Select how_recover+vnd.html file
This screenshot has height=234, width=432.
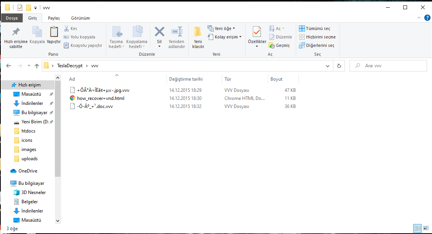coord(101,98)
